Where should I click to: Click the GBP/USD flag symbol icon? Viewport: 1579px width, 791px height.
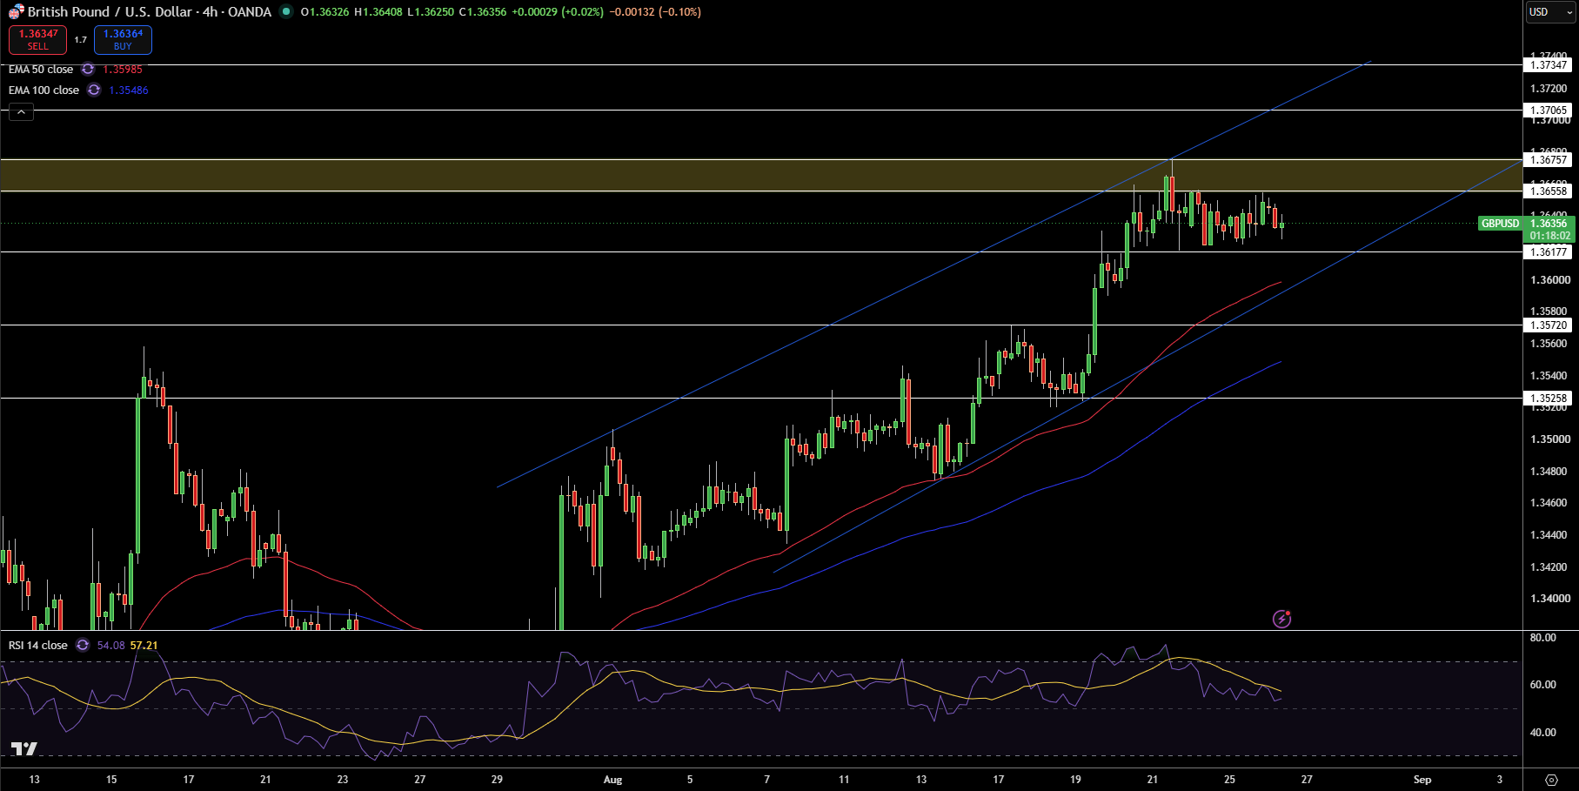pyautogui.click(x=17, y=12)
